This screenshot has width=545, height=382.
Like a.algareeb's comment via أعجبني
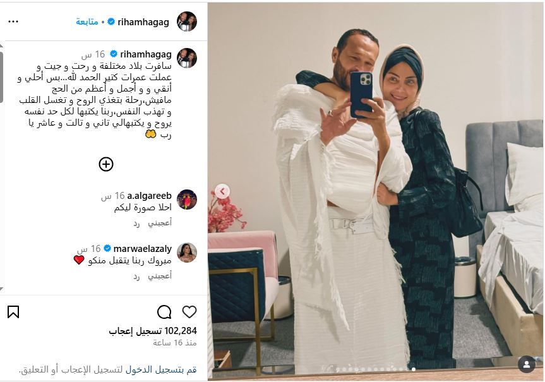pos(160,223)
